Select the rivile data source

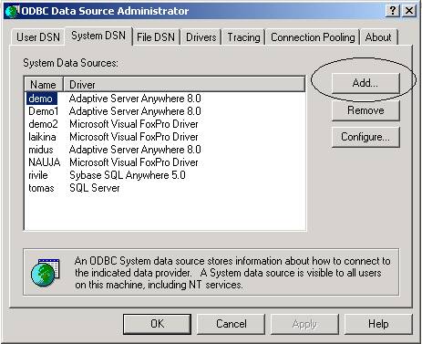pos(38,175)
